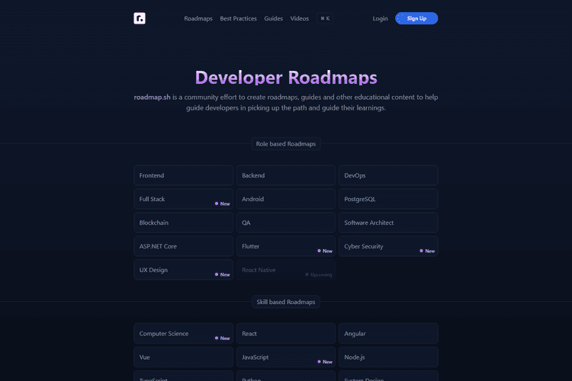The width and height of the screenshot is (572, 381).
Task: Open the Software Architect roadmap
Action: pyautogui.click(x=388, y=223)
